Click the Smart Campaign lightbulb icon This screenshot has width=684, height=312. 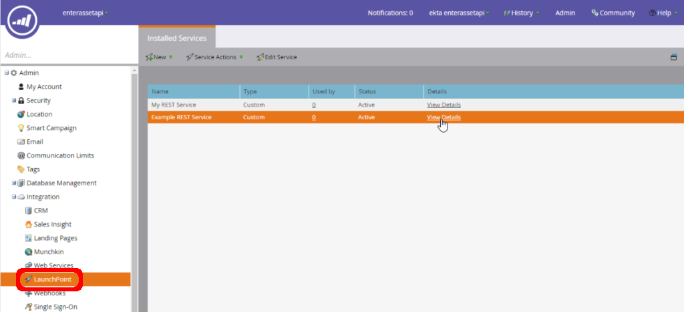pos(21,128)
